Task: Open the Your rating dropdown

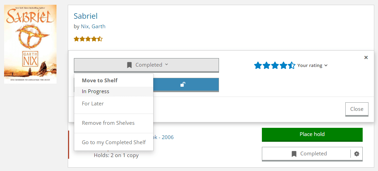Action: point(312,65)
